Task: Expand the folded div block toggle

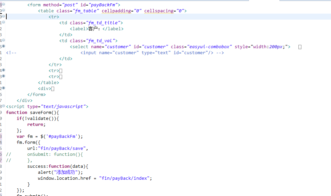Action: [x=4, y=88]
